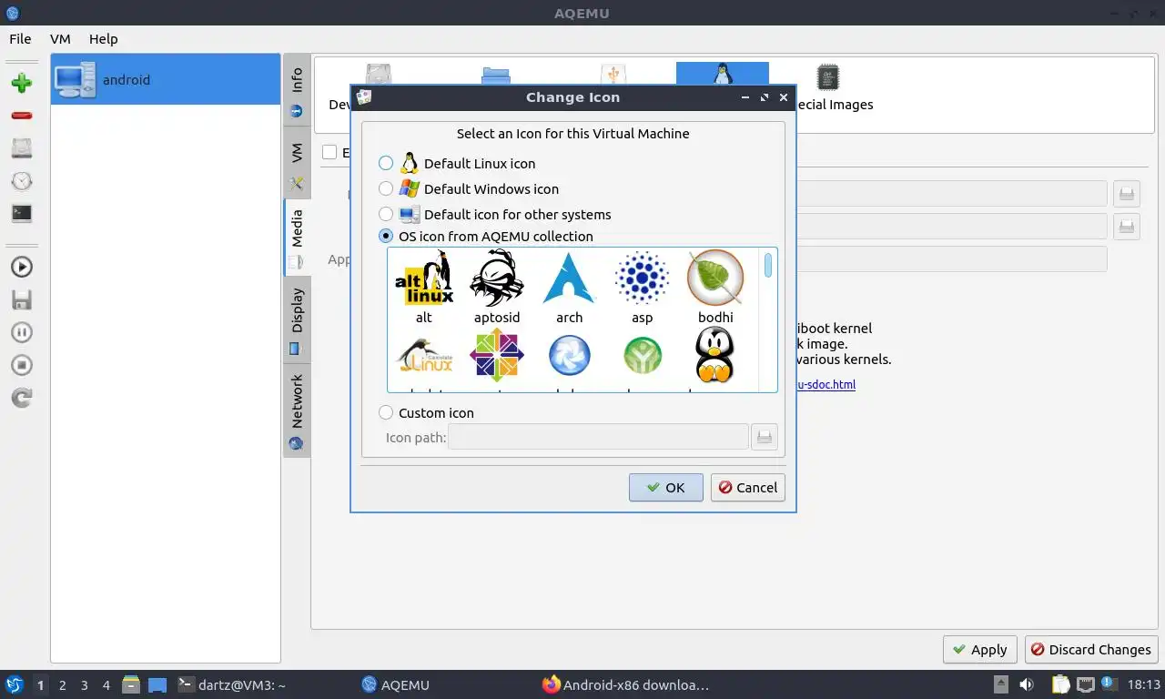Screen dimensions: 1165x699
Task: Click browse button next to Icon path
Action: tap(765, 437)
